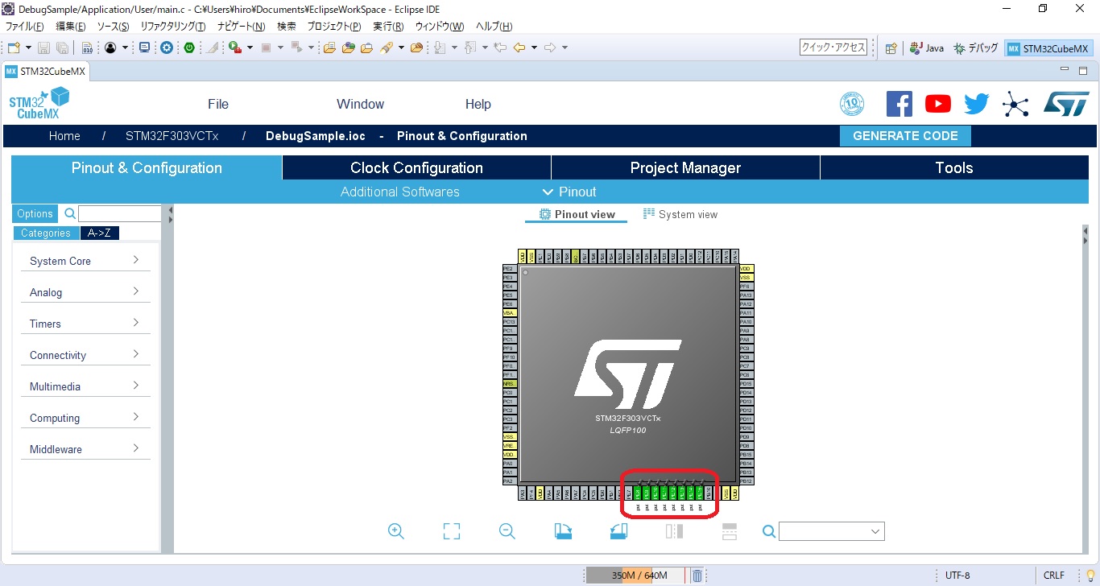Viewport: 1100px width, 586px height.
Task: Click the 350M / 640M heap status bar
Action: coord(636,576)
